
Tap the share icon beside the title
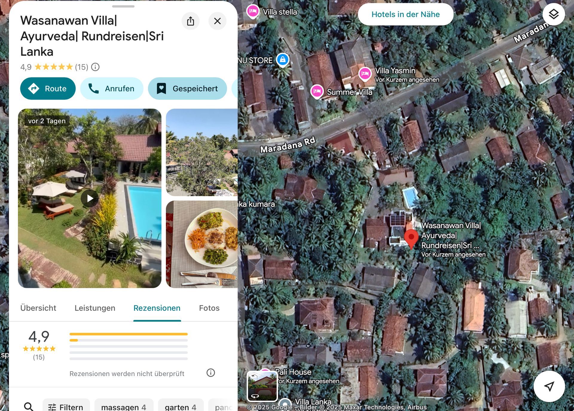tap(190, 21)
